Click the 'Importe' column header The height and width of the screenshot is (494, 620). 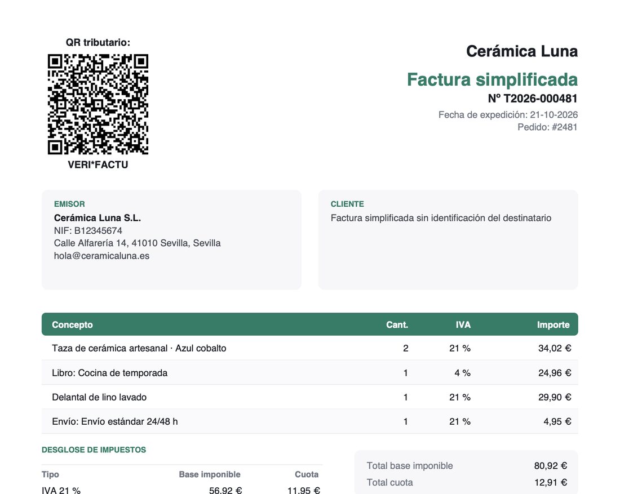pyautogui.click(x=553, y=324)
